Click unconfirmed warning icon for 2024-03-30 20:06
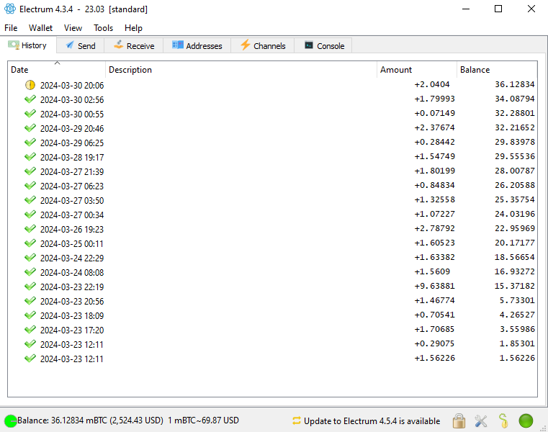Image resolution: width=548 pixels, height=432 pixels. point(30,85)
